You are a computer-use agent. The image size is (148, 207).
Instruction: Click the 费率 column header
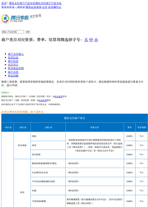point(130,127)
